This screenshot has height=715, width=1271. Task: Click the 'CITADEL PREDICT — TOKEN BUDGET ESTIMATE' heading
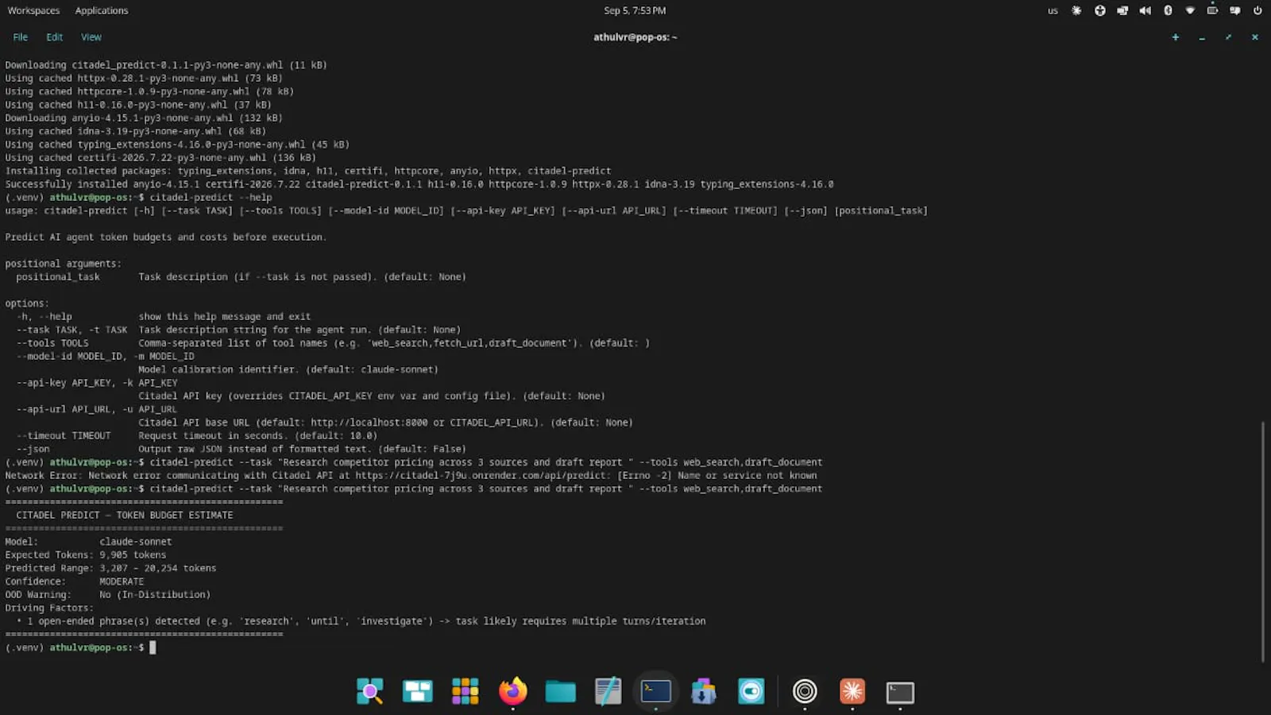click(x=125, y=516)
